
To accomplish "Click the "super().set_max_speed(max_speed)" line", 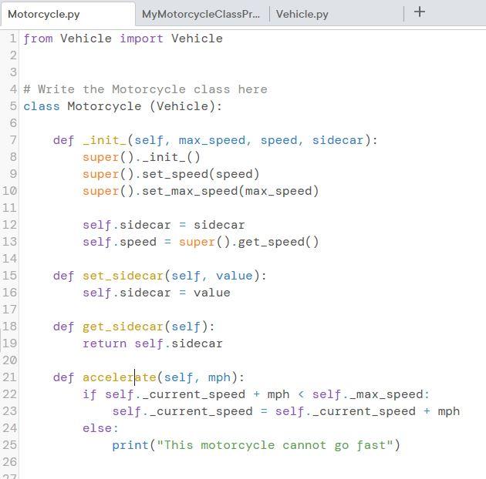I will 201,191.
